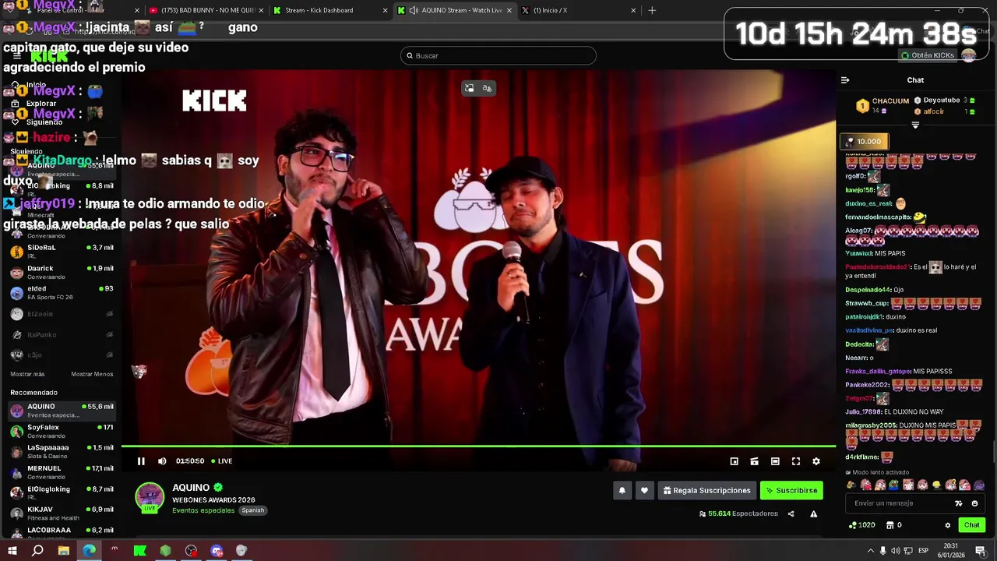This screenshot has height=561, width=997.
Task: Insert the Pepe frog quick emote
Action: [894, 485]
